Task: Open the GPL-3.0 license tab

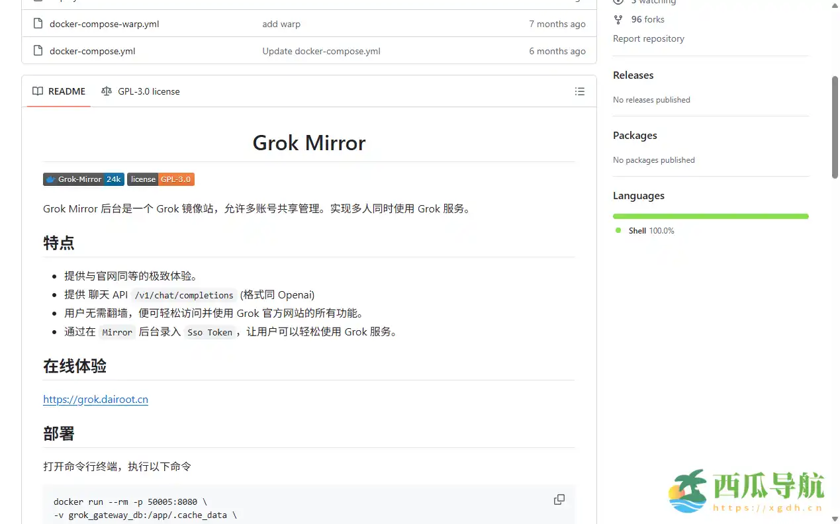Action: tap(148, 91)
